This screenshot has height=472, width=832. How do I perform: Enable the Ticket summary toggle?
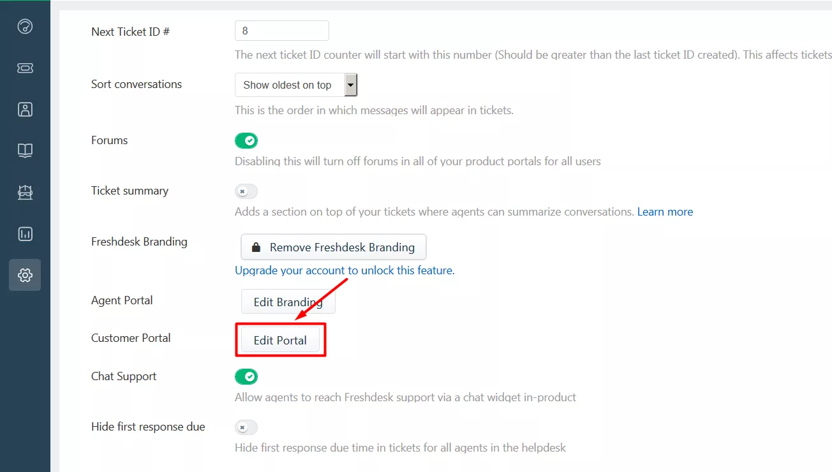tap(246, 191)
